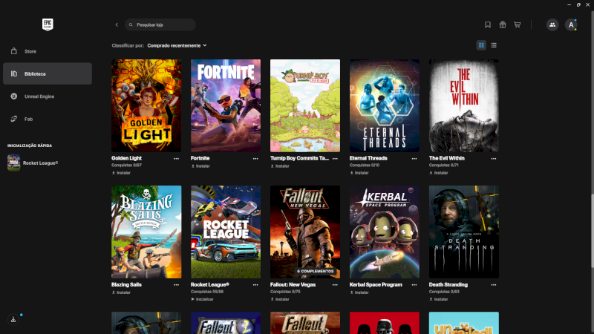Install Kerbal Space Program
594x334 pixels.
(359, 292)
